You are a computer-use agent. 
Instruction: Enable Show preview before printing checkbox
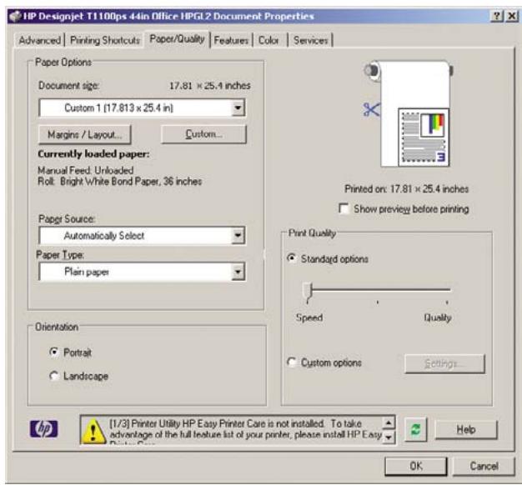coord(344,208)
